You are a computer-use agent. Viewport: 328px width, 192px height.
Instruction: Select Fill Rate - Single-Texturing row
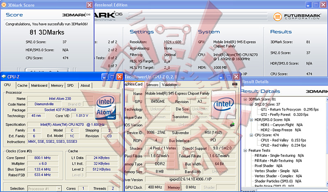tap(279, 156)
